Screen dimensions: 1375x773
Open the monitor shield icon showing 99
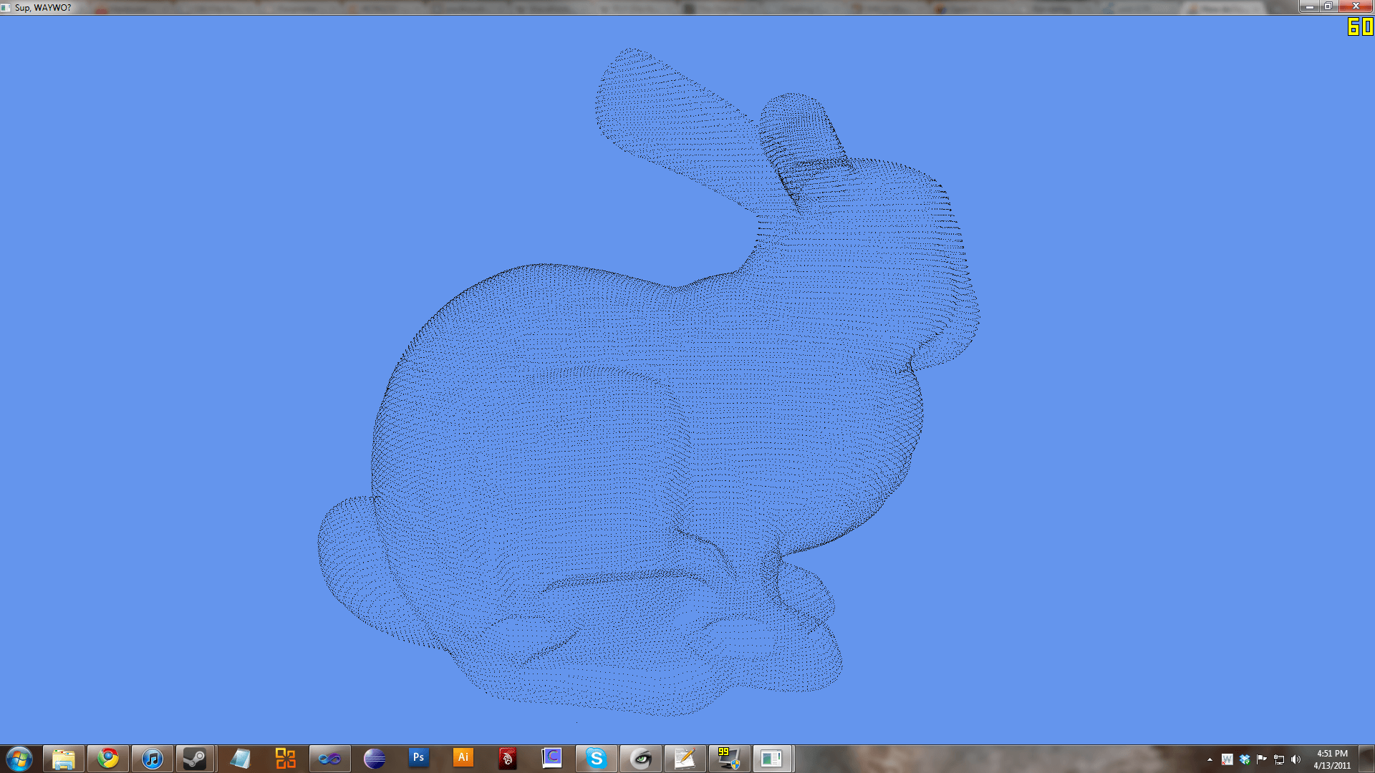(x=729, y=759)
